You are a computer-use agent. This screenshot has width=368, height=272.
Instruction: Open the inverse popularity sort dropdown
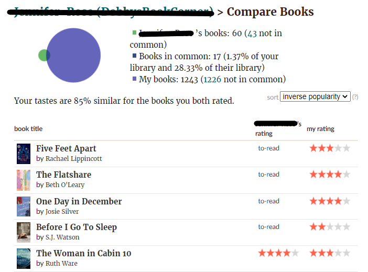(315, 96)
